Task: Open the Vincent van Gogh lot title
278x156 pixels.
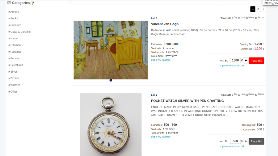Action: (x=165, y=24)
